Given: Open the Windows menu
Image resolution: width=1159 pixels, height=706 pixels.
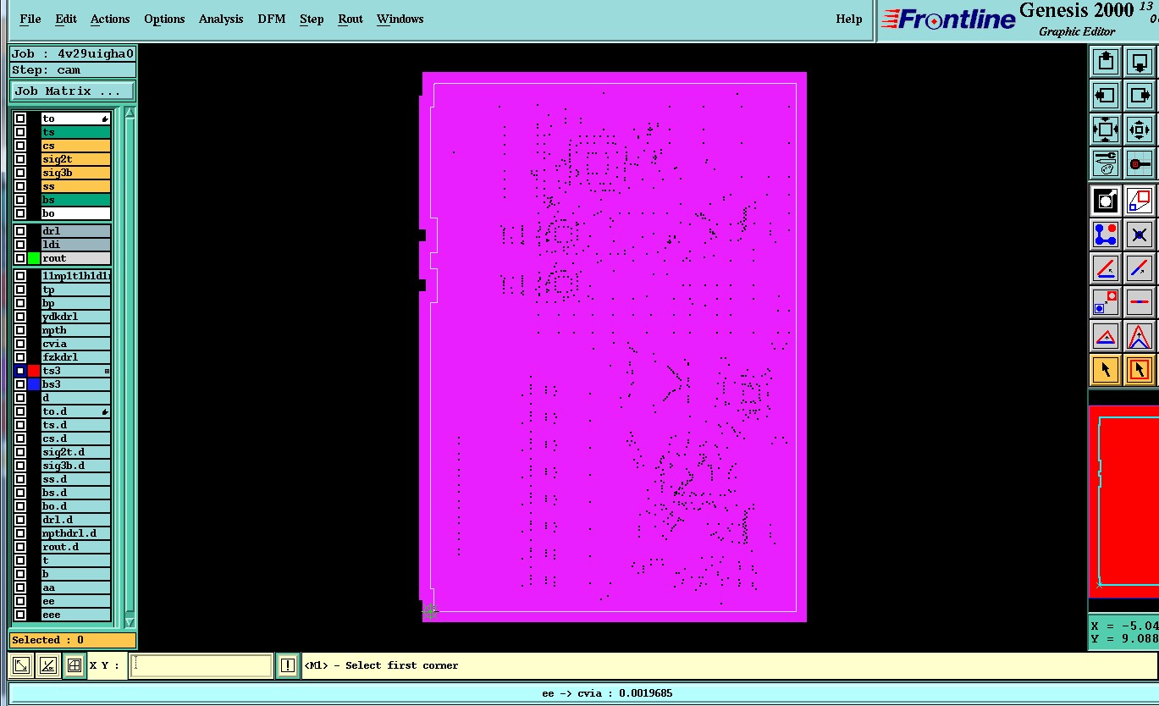Looking at the screenshot, I should click(400, 19).
